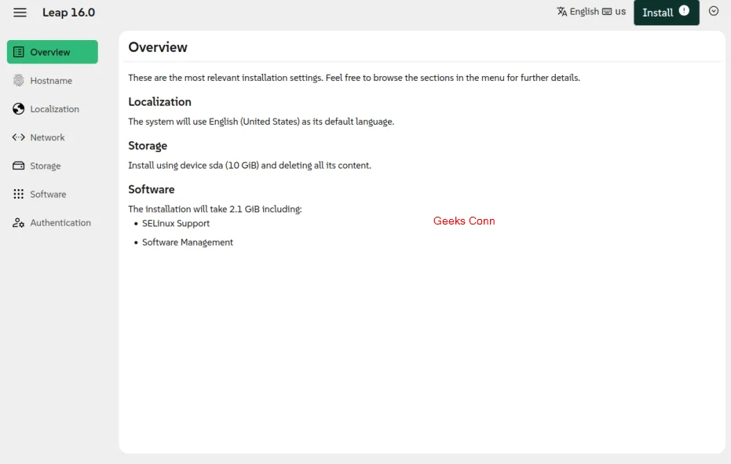Click the Storage heading in the overview content
This screenshot has height=464, width=731.
148,146
